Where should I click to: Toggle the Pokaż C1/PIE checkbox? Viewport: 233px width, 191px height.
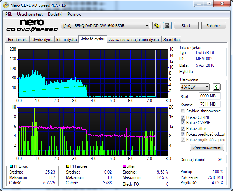coord(183,117)
